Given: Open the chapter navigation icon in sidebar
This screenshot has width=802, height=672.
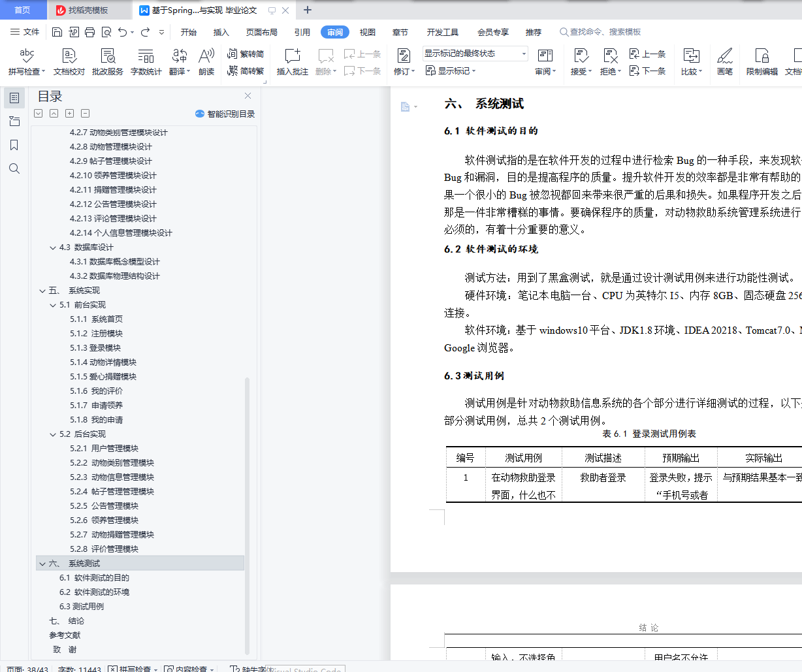Looking at the screenshot, I should 14,121.
